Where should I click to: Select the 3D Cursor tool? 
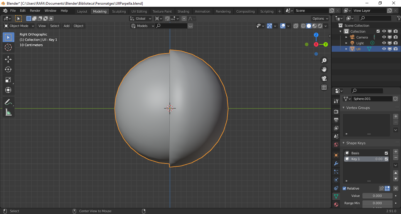pos(8,47)
